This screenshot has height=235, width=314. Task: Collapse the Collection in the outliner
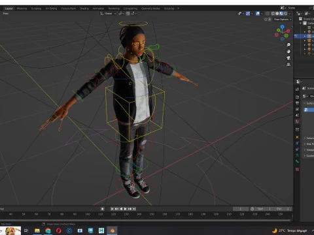point(300,23)
